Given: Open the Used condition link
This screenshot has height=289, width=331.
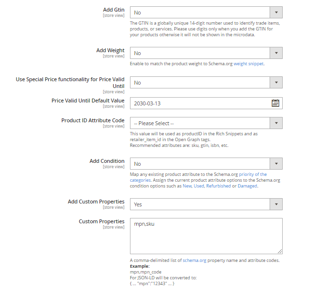Looking at the screenshot, I should click(x=199, y=186).
